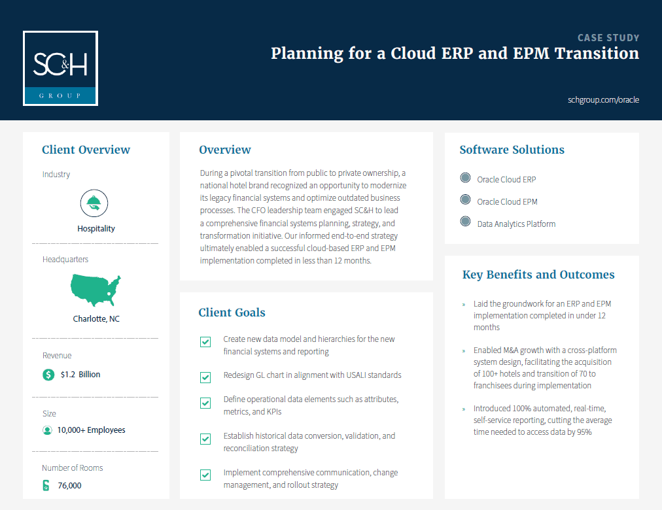Toggle the 'Establish historical data conversion' checkbox
This screenshot has width=662, height=510.
pyautogui.click(x=205, y=439)
